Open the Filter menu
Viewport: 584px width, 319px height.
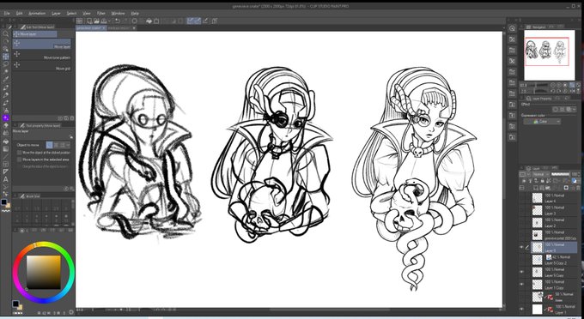pos(101,14)
